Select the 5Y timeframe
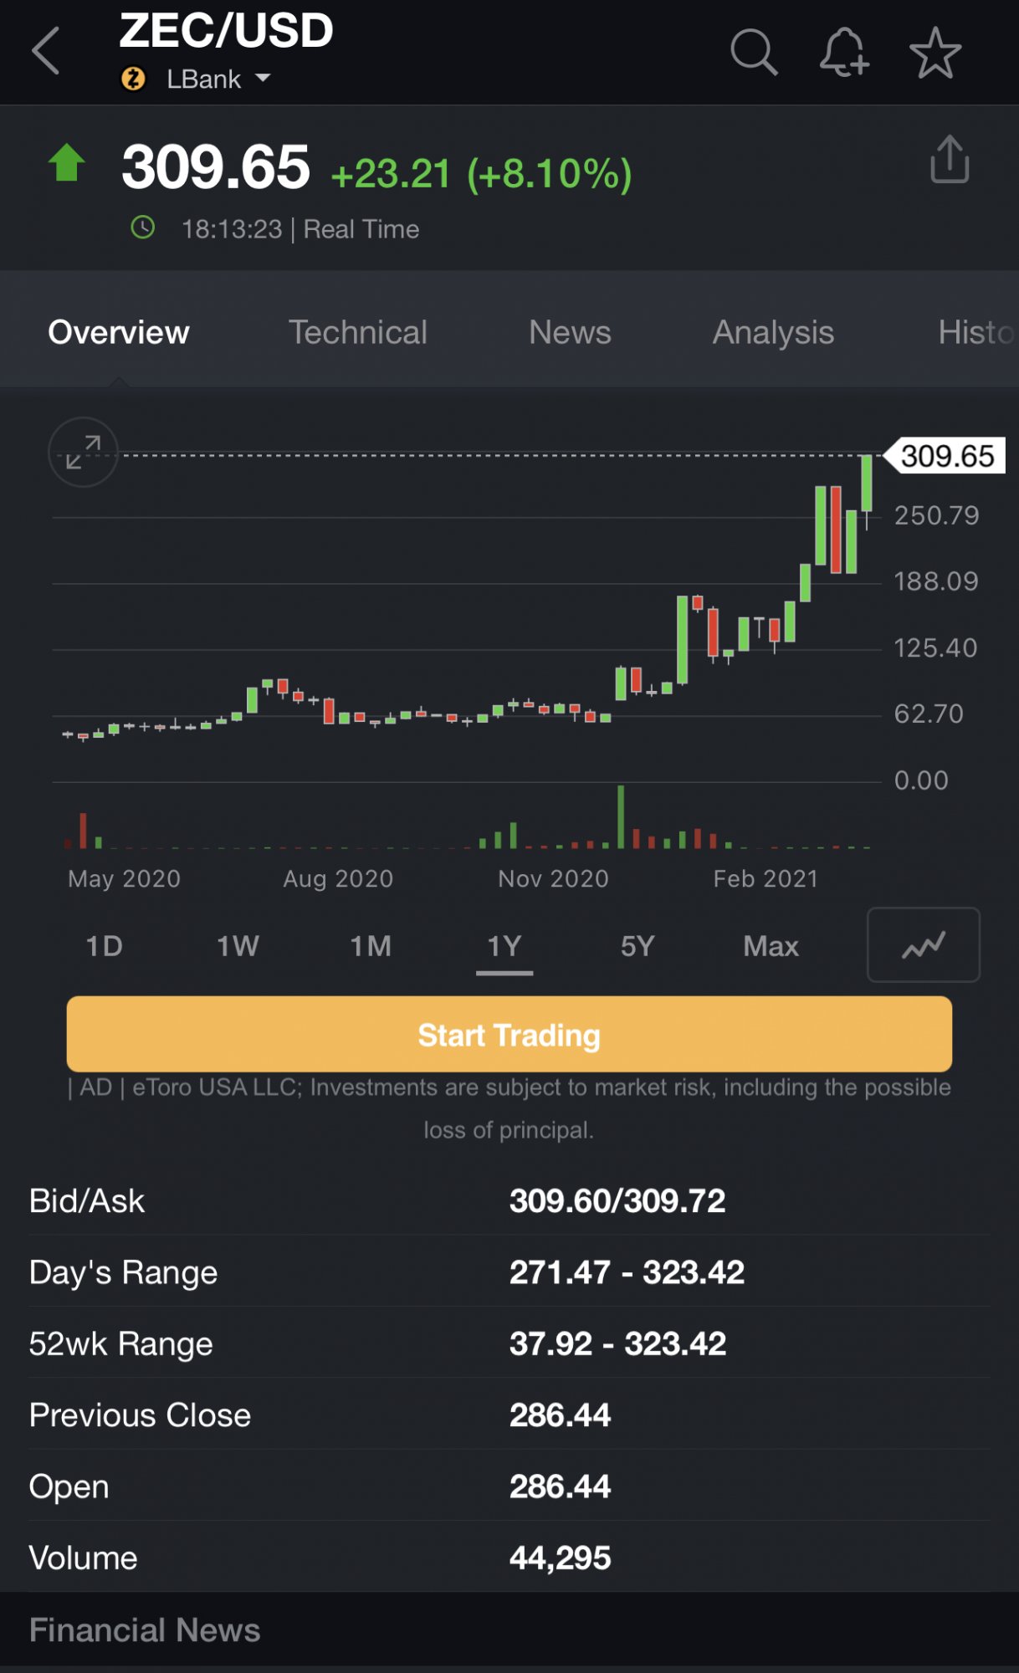The height and width of the screenshot is (1673, 1019). [638, 946]
